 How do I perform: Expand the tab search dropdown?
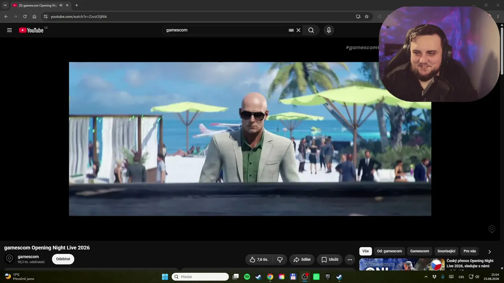click(5, 6)
